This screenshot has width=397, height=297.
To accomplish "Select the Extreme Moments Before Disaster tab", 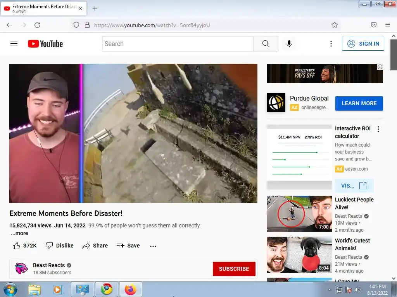I will coord(43,9).
